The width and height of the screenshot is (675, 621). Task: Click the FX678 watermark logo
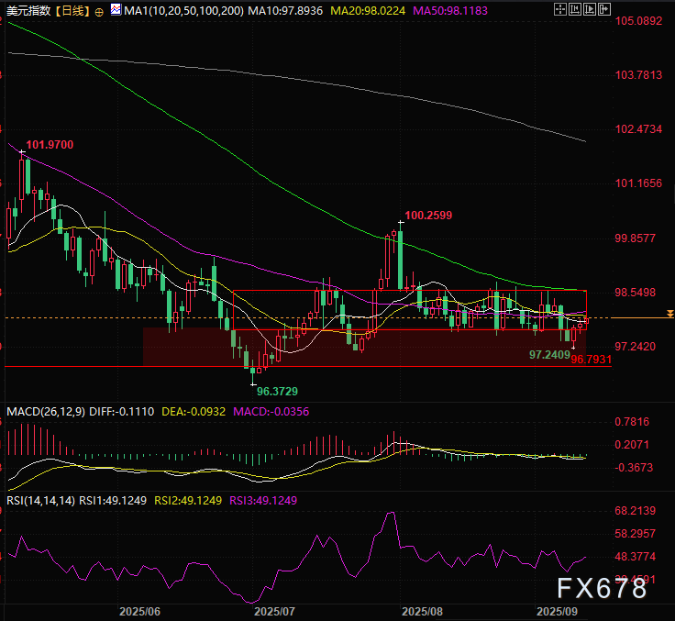602,588
